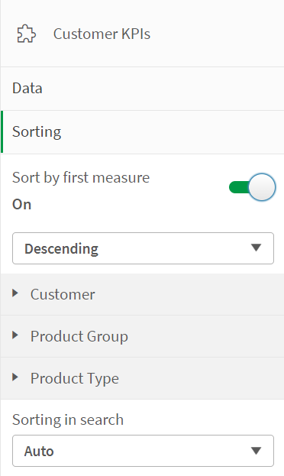284x476 pixels.
Task: Open the Sorting section
Action: (142, 132)
